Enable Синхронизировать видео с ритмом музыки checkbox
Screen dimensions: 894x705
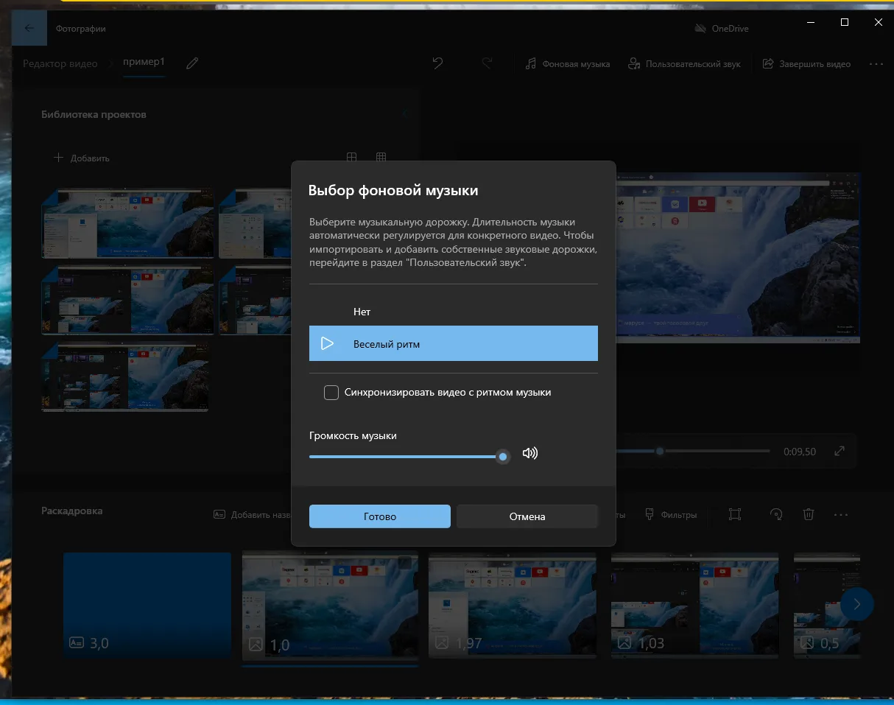(x=331, y=393)
